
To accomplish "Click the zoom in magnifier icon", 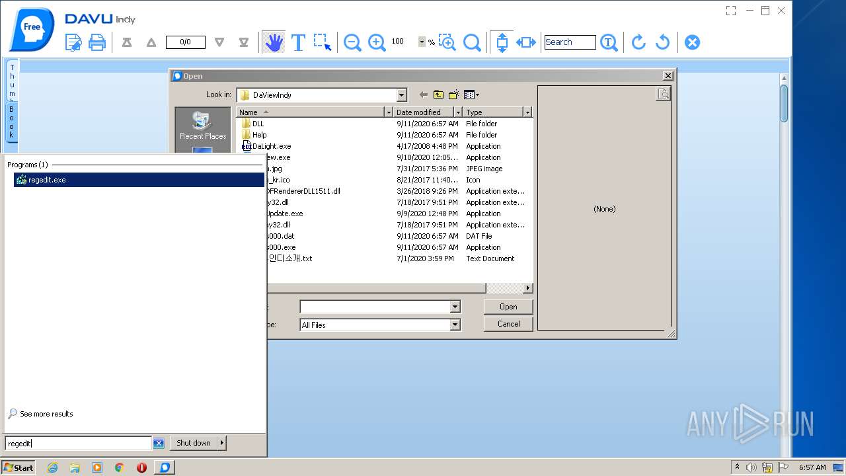I will click(377, 42).
